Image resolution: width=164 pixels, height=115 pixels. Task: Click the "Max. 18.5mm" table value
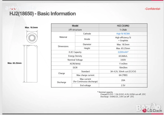coord(123,45)
